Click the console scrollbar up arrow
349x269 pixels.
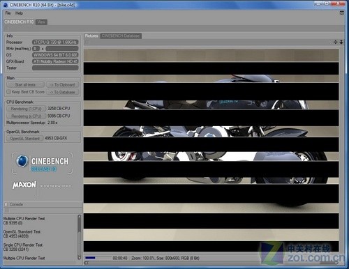point(79,216)
